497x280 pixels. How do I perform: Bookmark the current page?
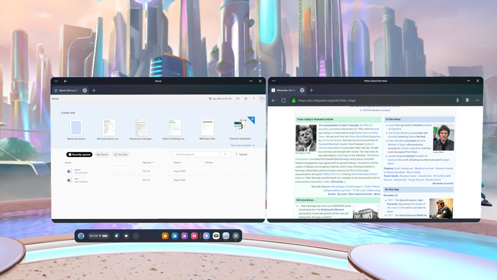(x=467, y=100)
